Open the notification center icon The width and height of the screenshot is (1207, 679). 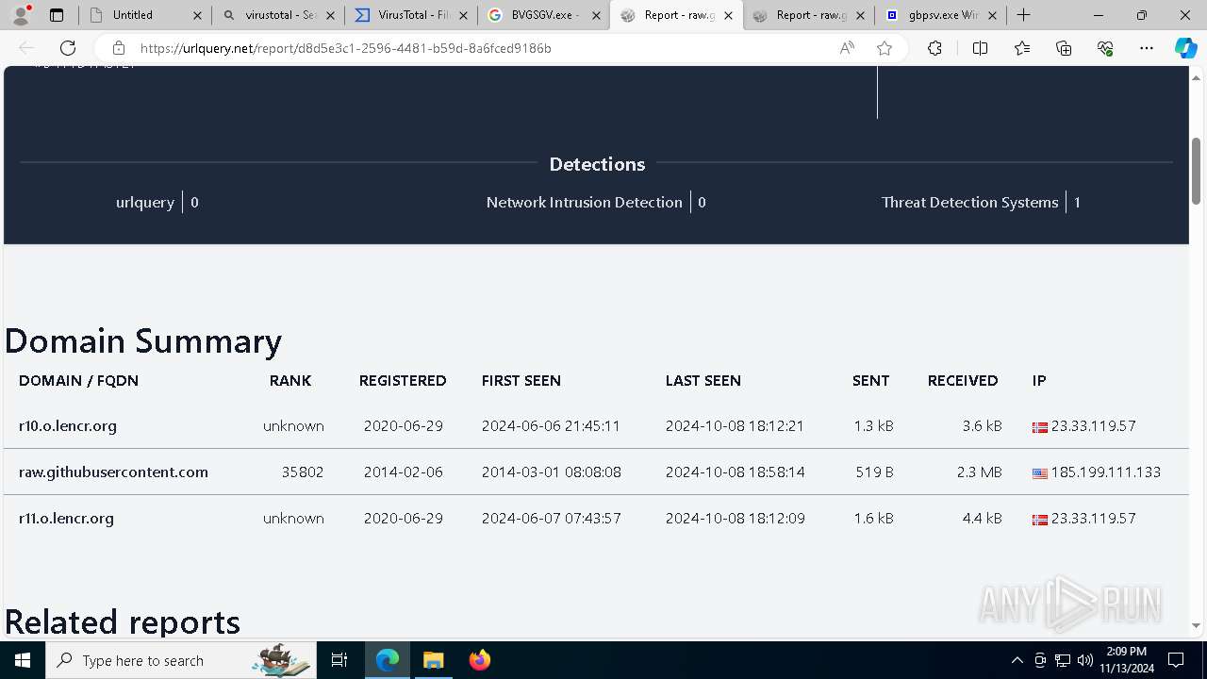[1176, 660]
